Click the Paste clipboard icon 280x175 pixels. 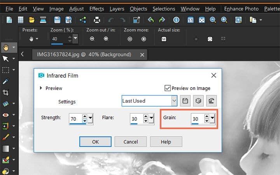253,20
